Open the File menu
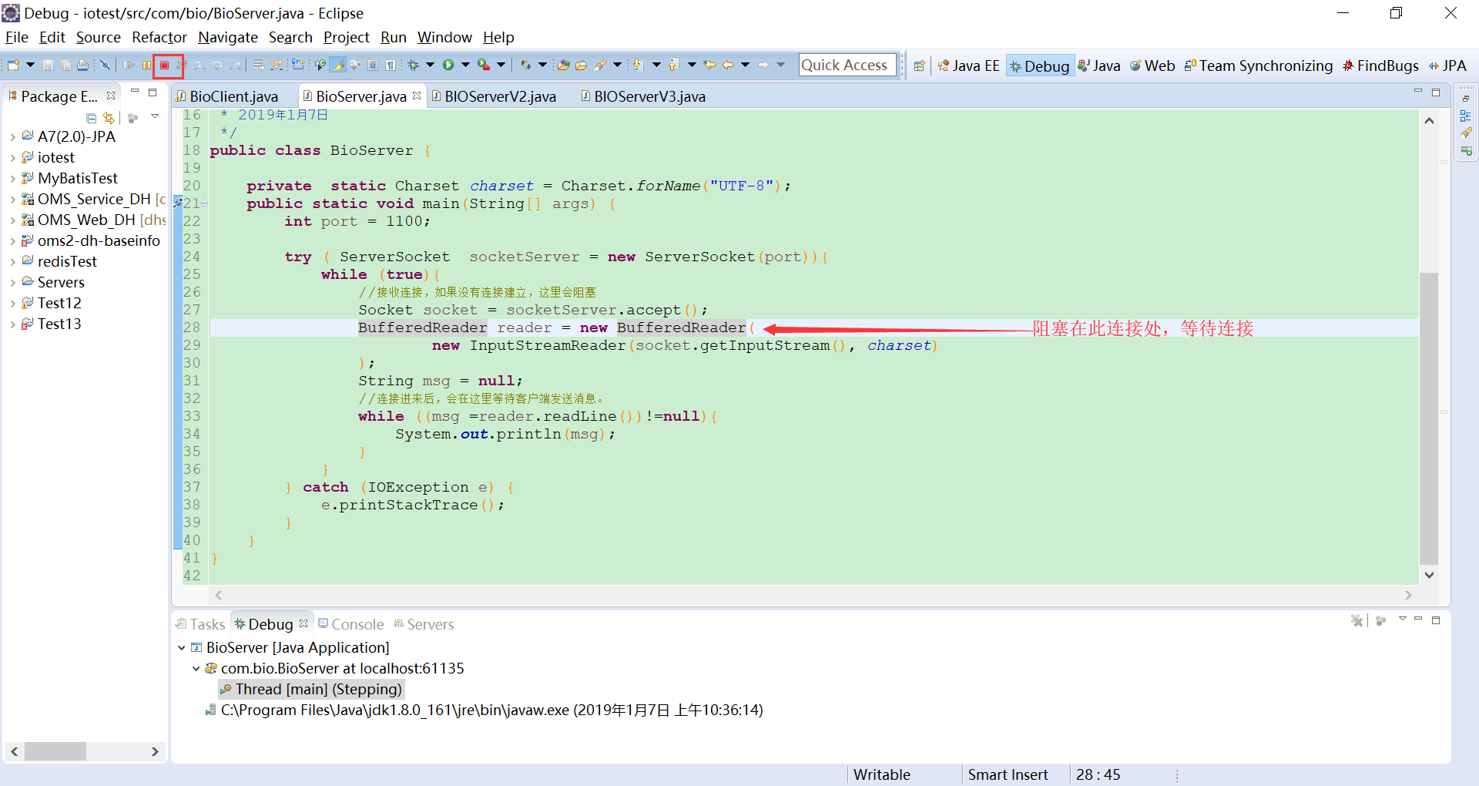Viewport: 1479px width, 786px height. 16,37
